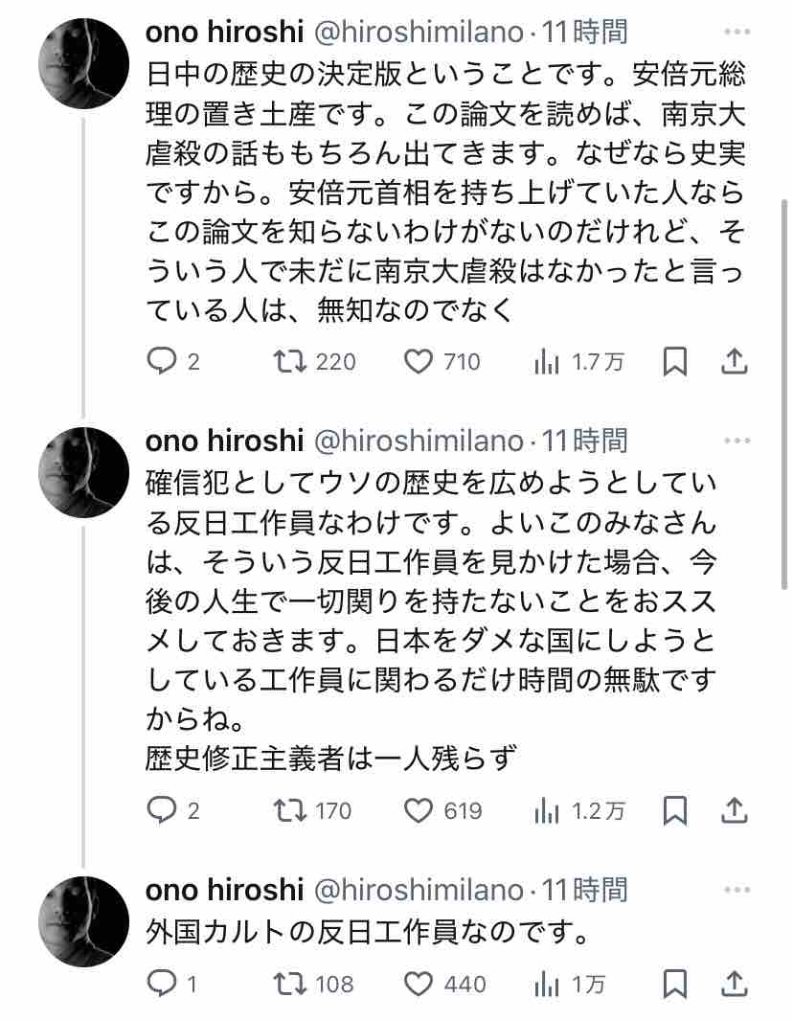Click the vertical scrollbar on the right edge
Image resolution: width=793 pixels, height=1020 pixels.
point(786,287)
